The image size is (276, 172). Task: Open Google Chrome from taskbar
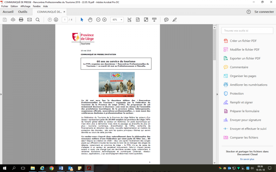point(51,168)
